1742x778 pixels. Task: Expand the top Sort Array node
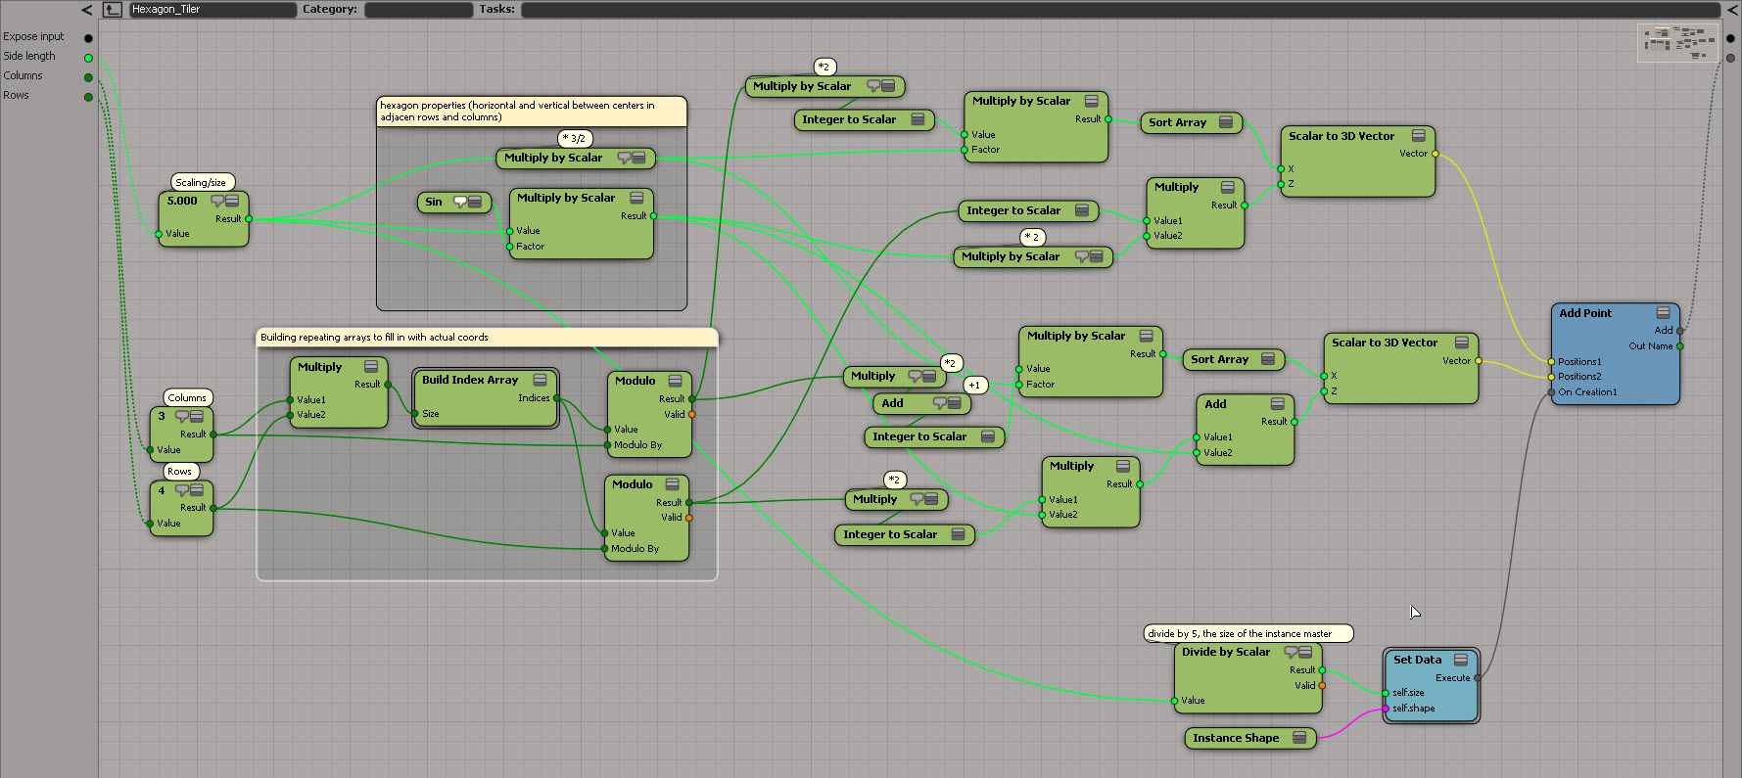(1225, 122)
